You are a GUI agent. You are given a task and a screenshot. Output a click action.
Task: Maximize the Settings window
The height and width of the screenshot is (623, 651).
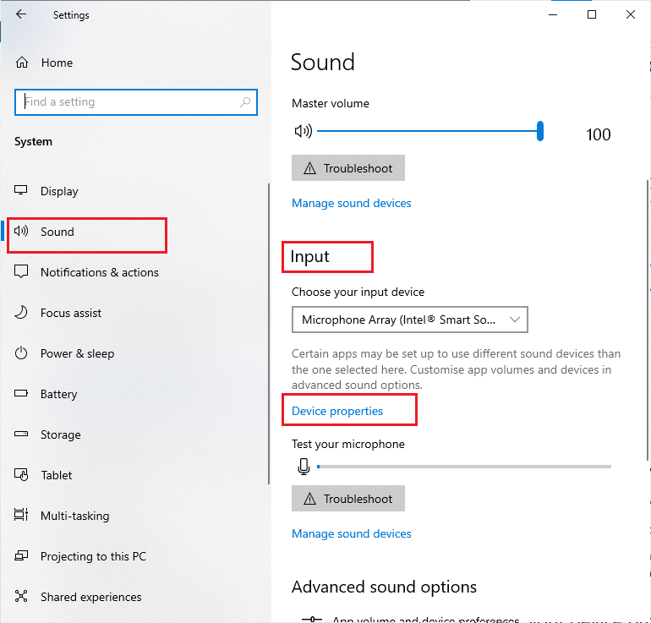point(592,14)
